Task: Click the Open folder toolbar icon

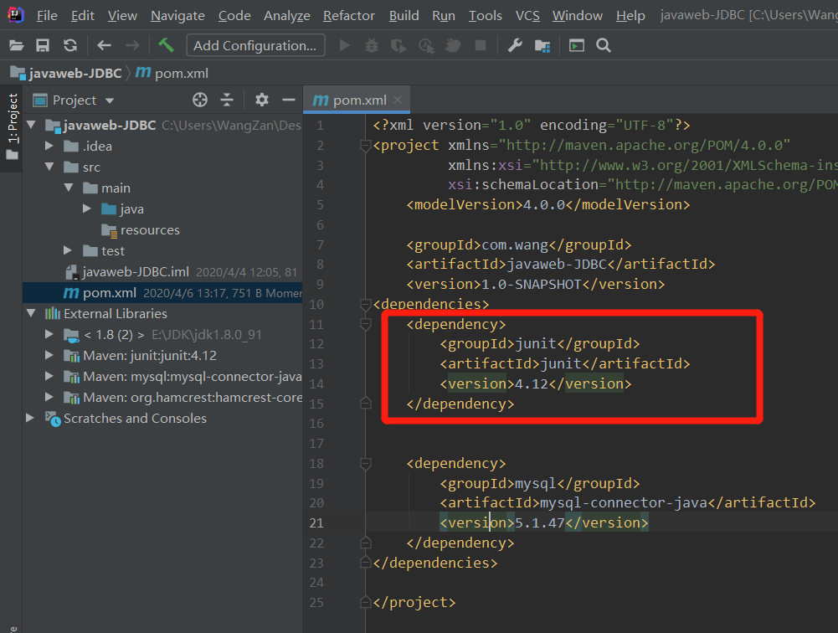Action: (16, 46)
